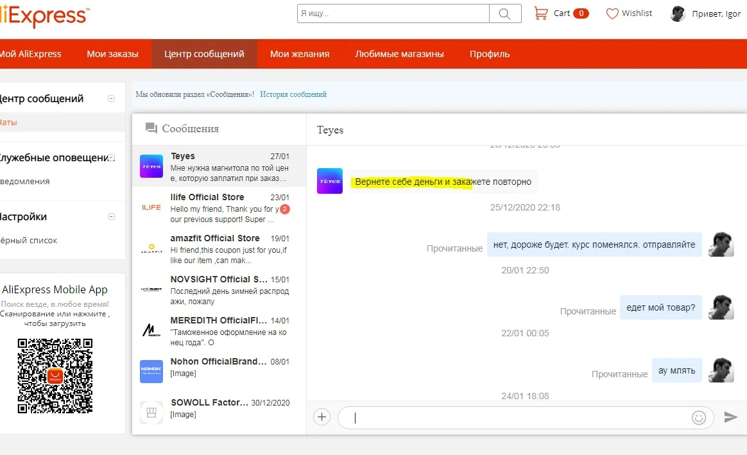
Task: Open the NOVSIGHT Official conversation
Action: tap(219, 289)
